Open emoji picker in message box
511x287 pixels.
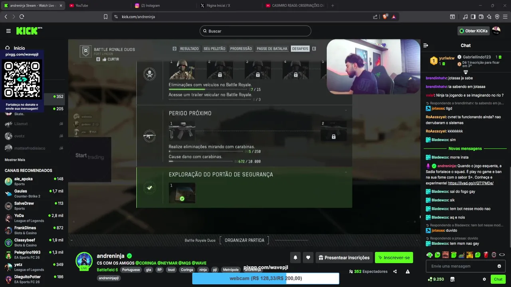coord(499,266)
